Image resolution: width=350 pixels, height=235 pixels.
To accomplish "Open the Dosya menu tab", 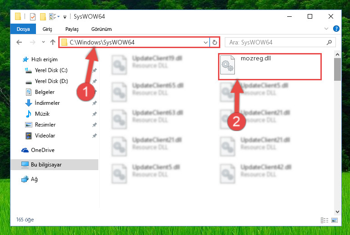I will pyautogui.click(x=23, y=29).
